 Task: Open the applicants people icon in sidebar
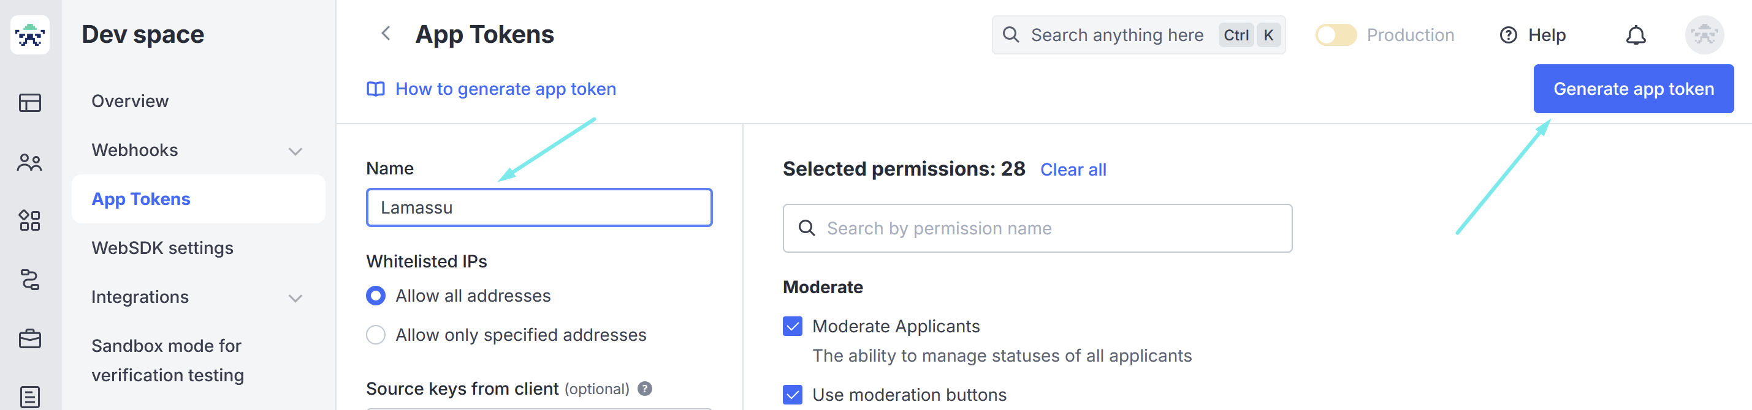[x=30, y=162]
